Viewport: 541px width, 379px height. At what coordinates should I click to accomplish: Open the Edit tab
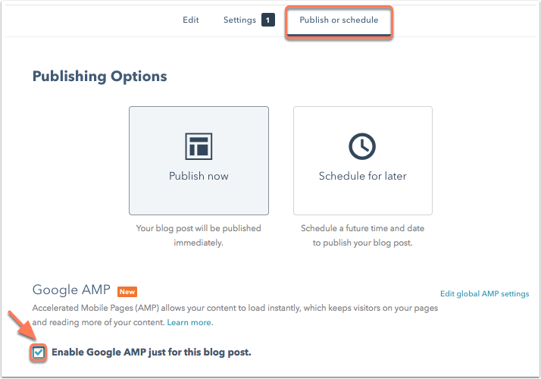(190, 20)
